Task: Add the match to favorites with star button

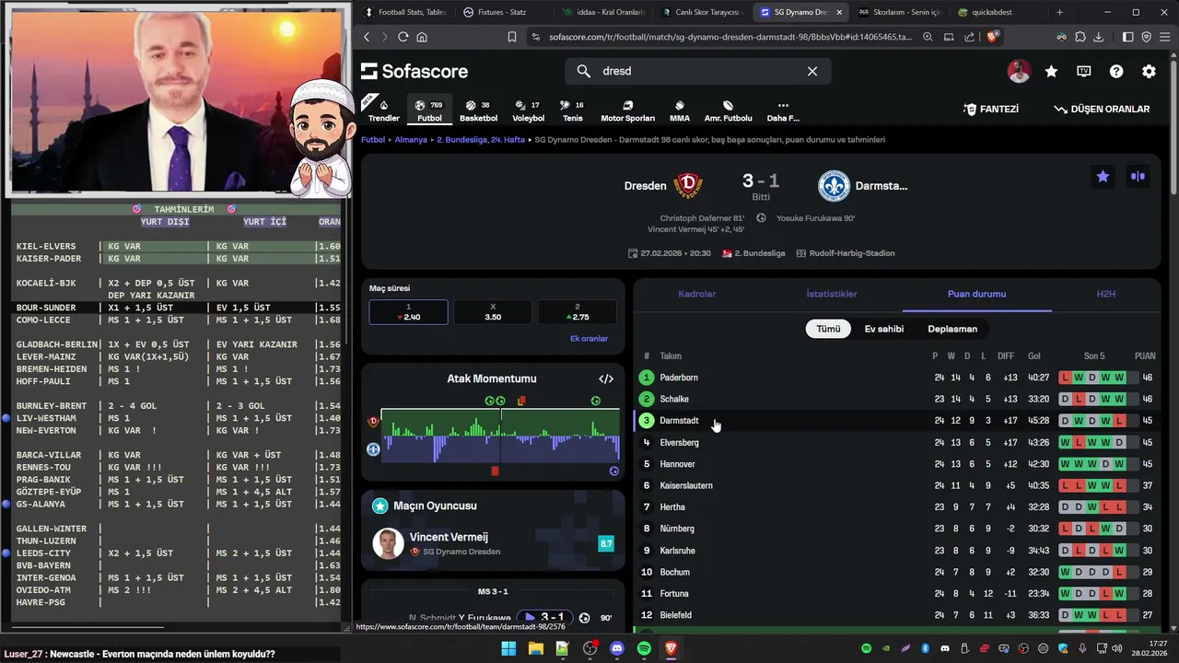Action: [x=1103, y=176]
